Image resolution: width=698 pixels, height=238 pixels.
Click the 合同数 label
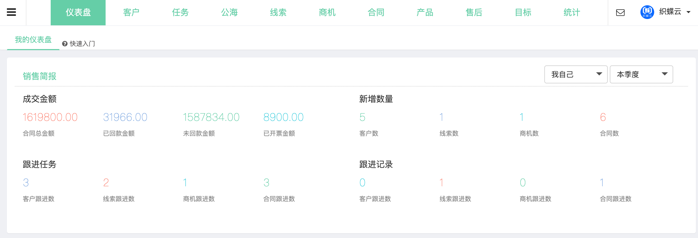point(609,134)
